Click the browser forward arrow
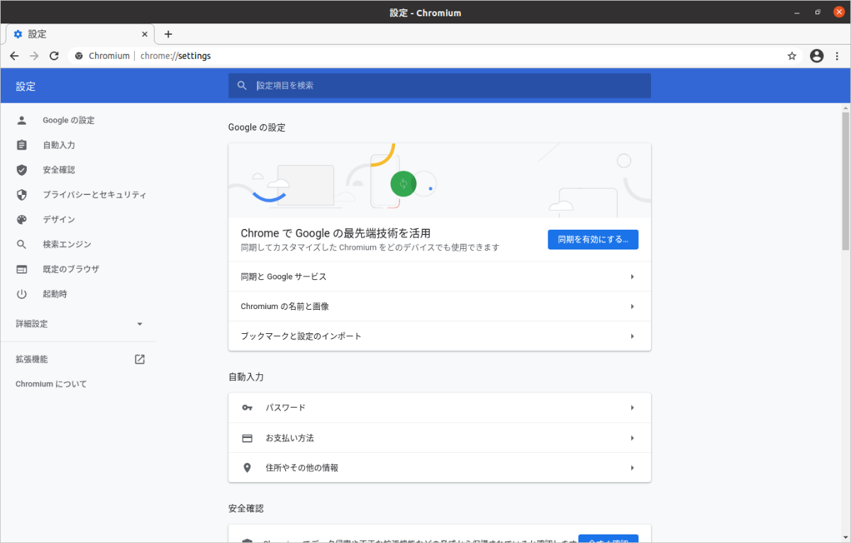The width and height of the screenshot is (851, 543). (34, 56)
